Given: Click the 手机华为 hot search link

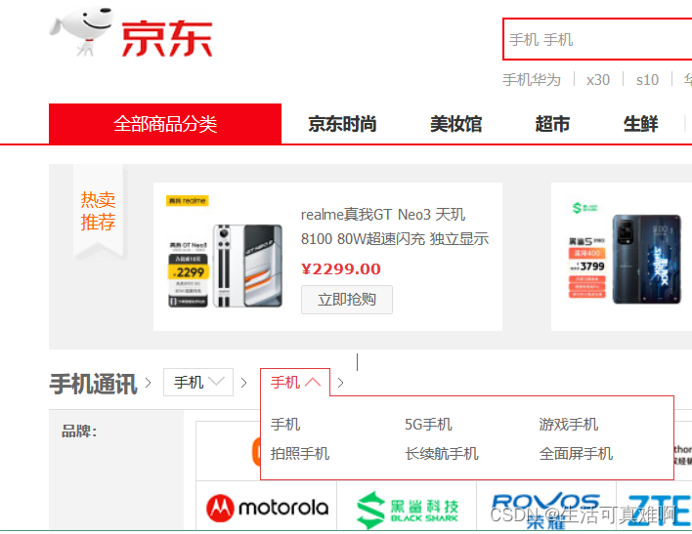Looking at the screenshot, I should 532,80.
